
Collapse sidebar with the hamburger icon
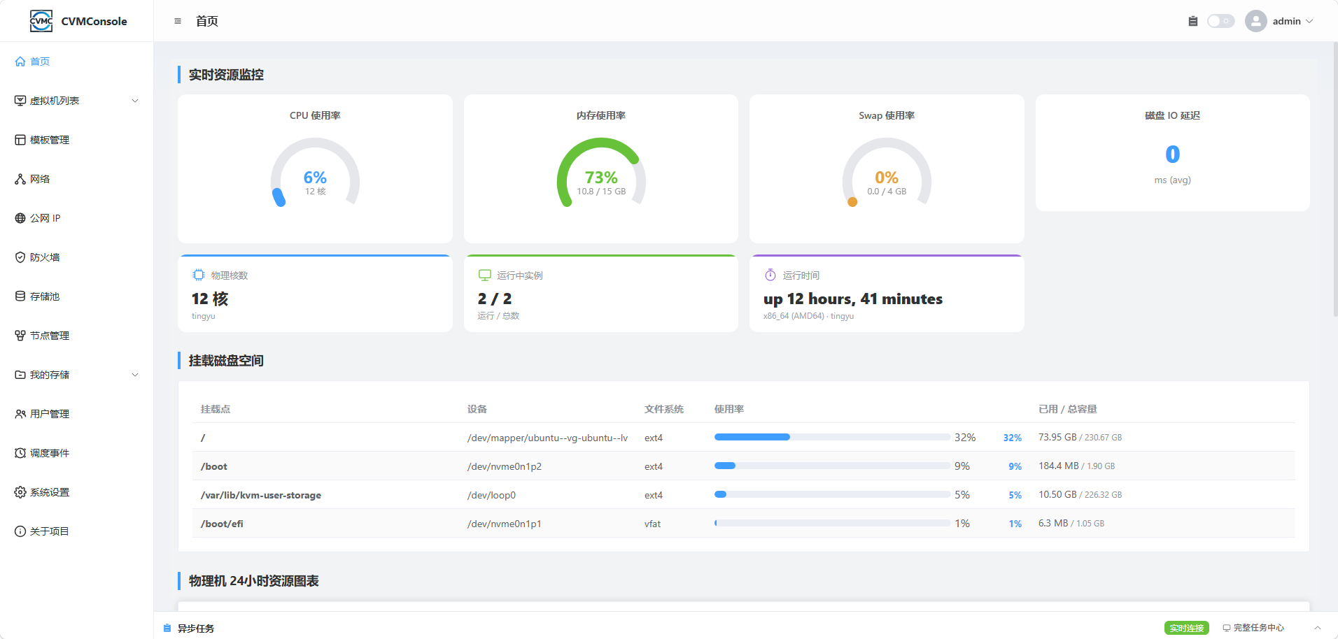[x=178, y=21]
